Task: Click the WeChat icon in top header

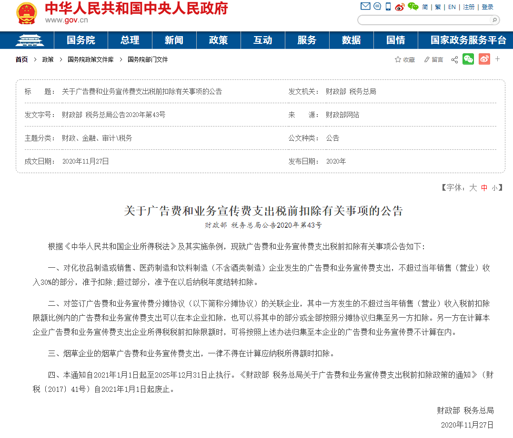Action: [x=413, y=7]
